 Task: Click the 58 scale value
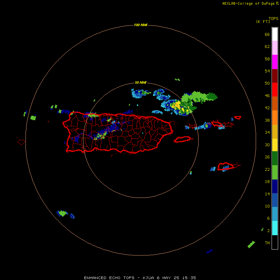(267, 59)
